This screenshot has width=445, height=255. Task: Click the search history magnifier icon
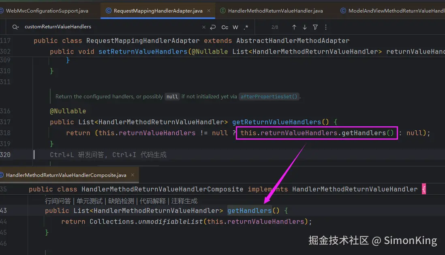(x=15, y=27)
